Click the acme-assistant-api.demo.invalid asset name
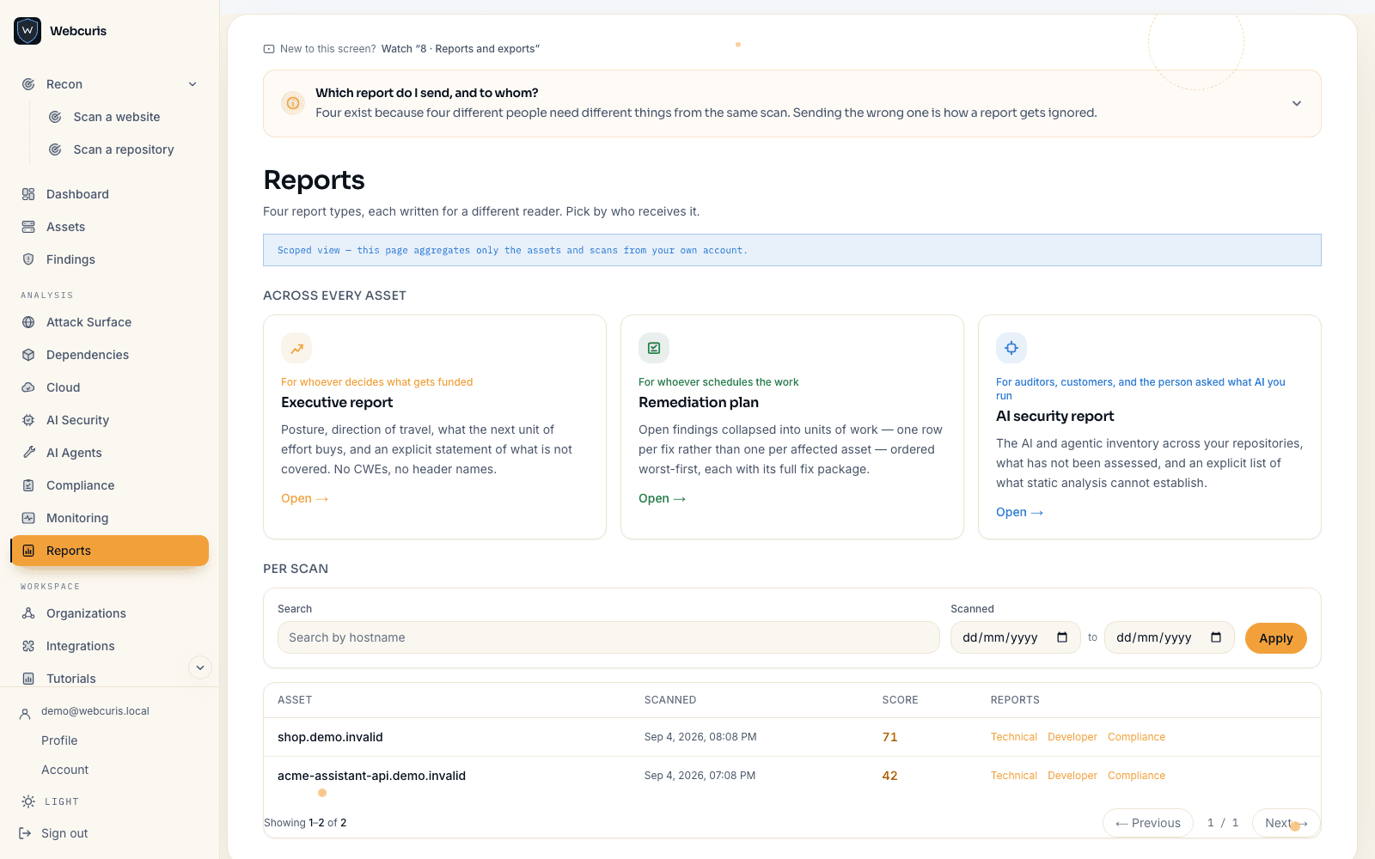1375x859 pixels. (371, 776)
